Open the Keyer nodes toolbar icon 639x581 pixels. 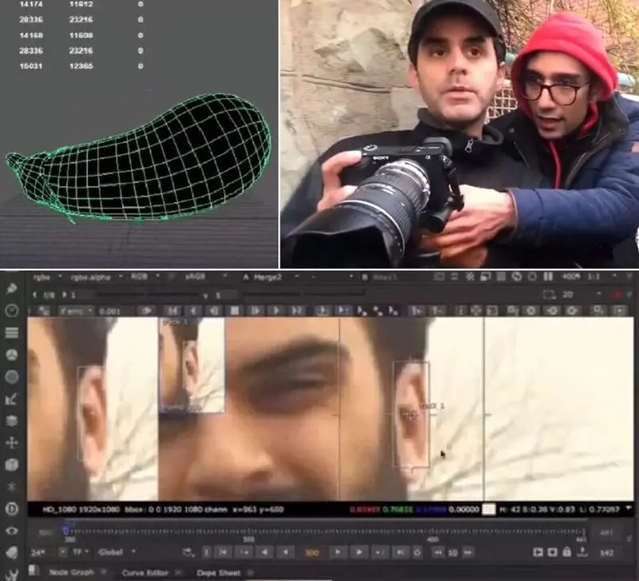pos(11,398)
